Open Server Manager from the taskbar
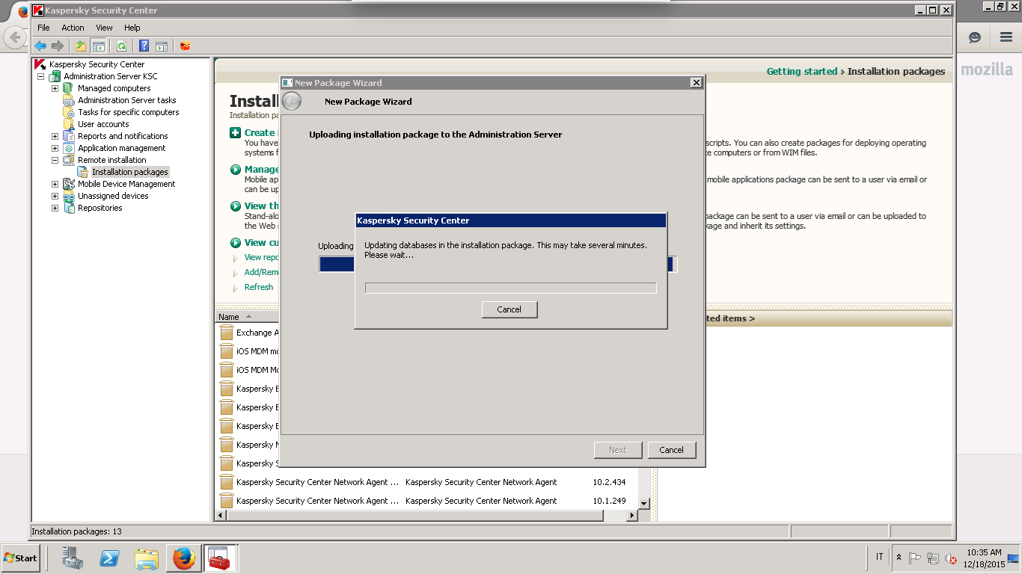The height and width of the screenshot is (574, 1022). click(x=73, y=558)
